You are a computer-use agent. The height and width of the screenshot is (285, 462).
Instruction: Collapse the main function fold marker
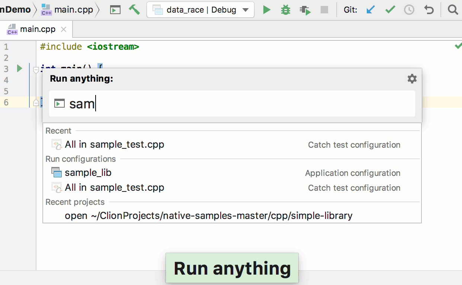tap(36, 69)
